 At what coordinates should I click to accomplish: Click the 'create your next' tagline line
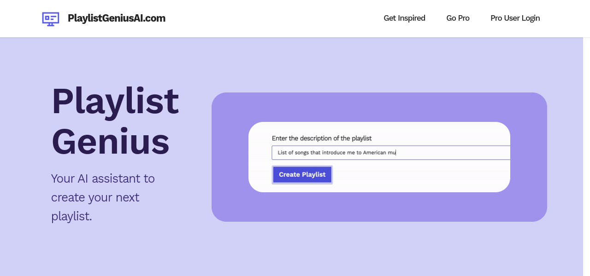[x=95, y=197]
